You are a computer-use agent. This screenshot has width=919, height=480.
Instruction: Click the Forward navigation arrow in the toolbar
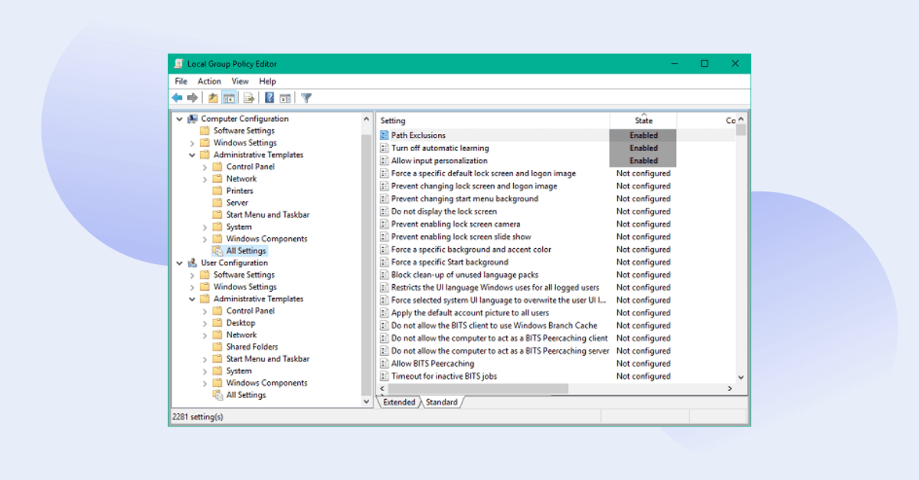(x=191, y=97)
